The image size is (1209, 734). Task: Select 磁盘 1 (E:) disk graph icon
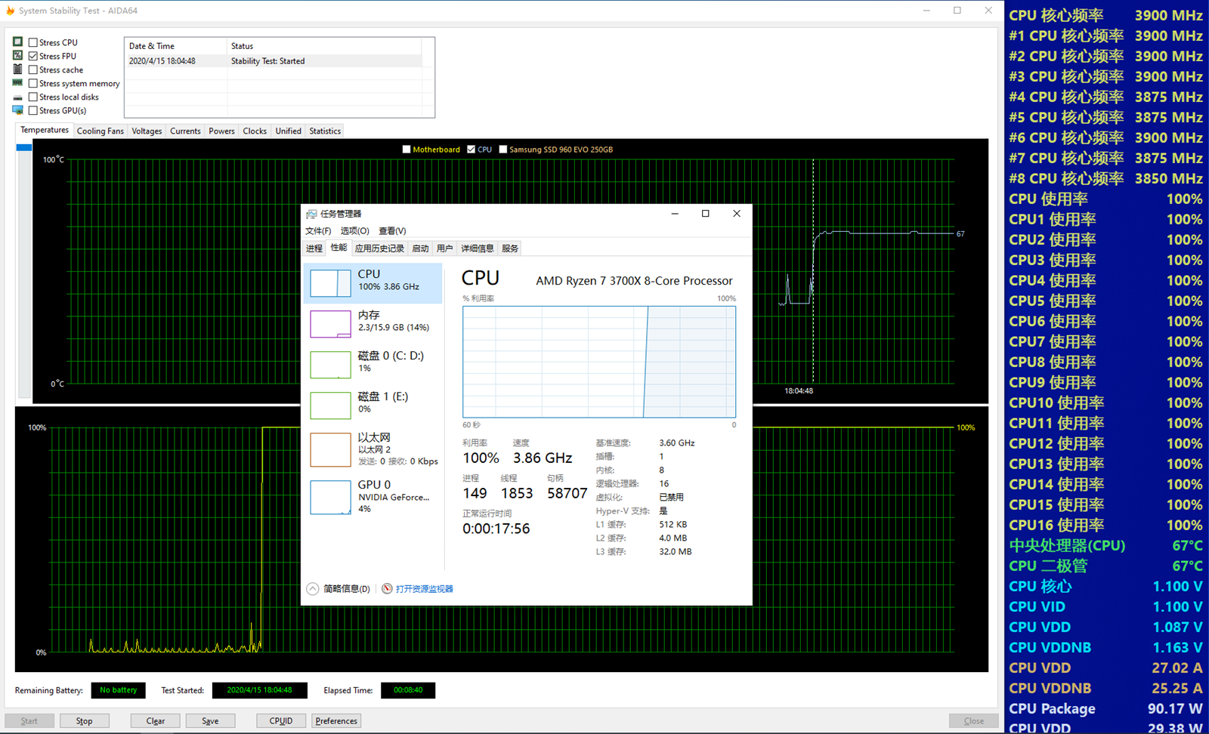pos(330,406)
